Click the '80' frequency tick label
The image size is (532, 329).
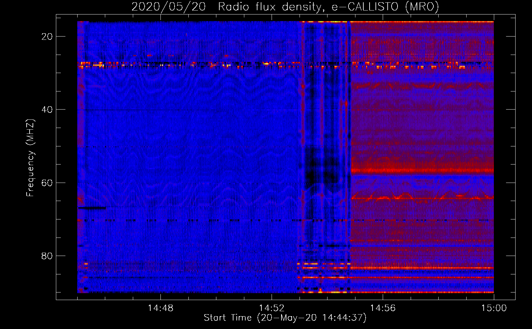47,256
